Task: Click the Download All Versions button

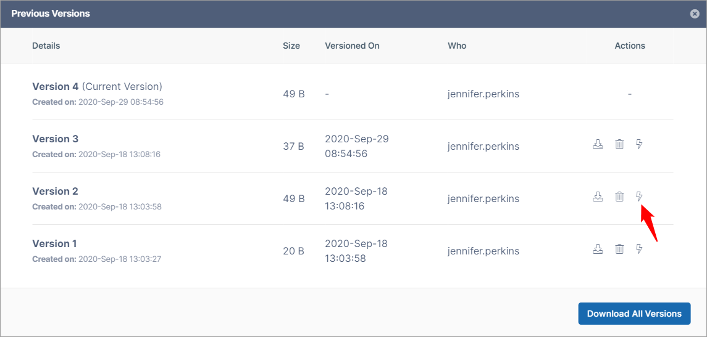Action: pos(634,314)
